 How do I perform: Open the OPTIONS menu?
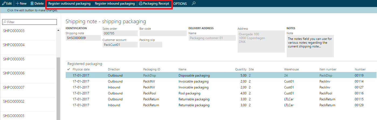pos(180,4)
